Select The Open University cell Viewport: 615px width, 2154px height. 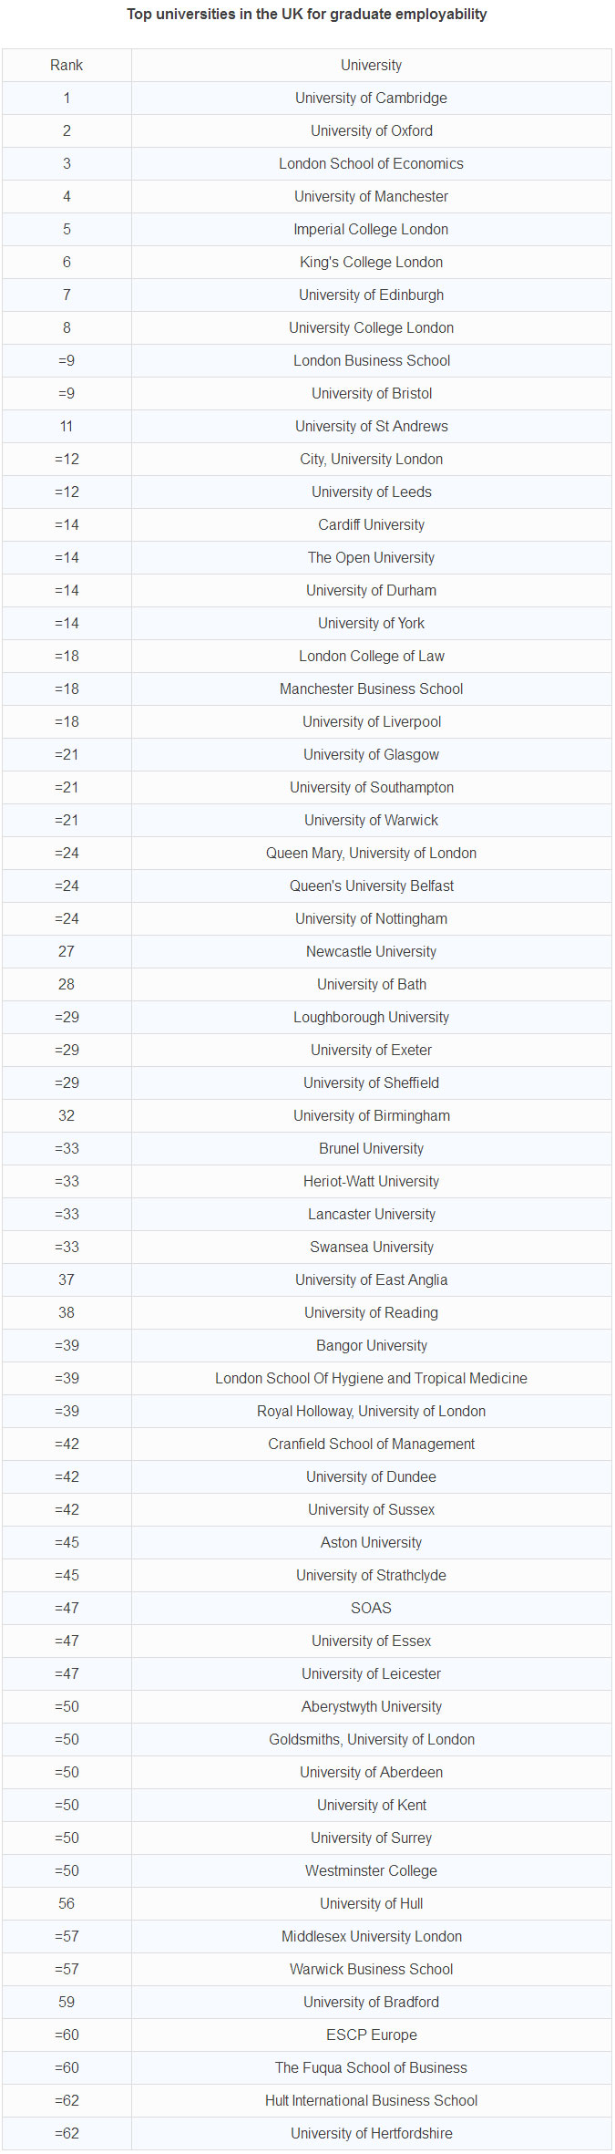[371, 558]
